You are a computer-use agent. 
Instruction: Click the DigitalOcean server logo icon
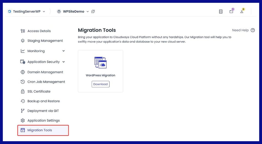coord(9,12)
